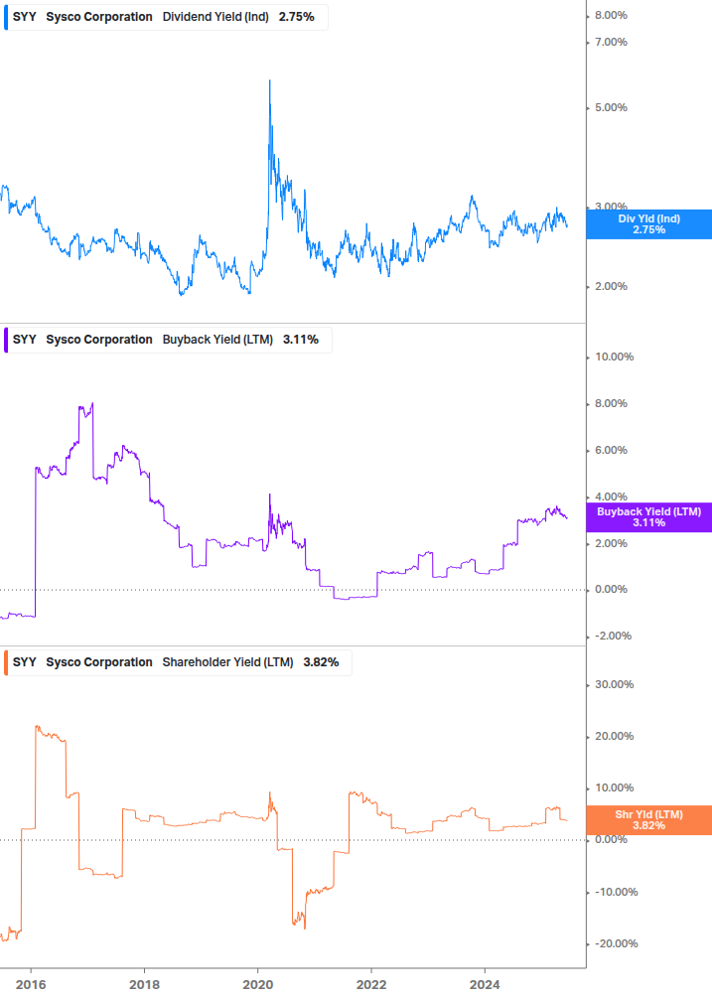
Task: Click the 10.00% tick on buyback yield axis
Action: (x=614, y=357)
